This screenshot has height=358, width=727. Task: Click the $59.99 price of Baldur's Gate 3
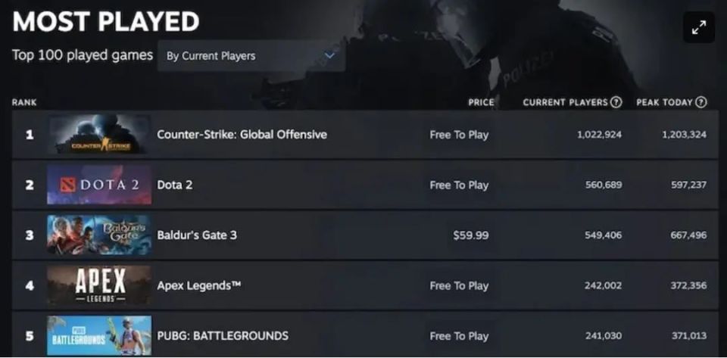470,235
